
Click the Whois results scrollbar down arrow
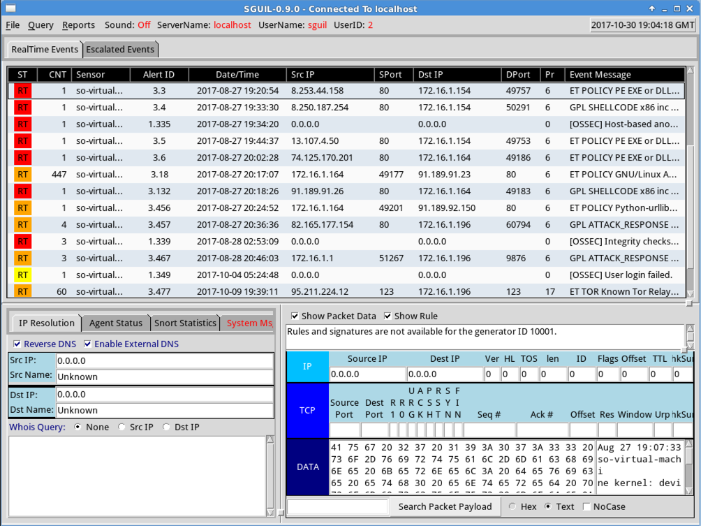(271, 512)
